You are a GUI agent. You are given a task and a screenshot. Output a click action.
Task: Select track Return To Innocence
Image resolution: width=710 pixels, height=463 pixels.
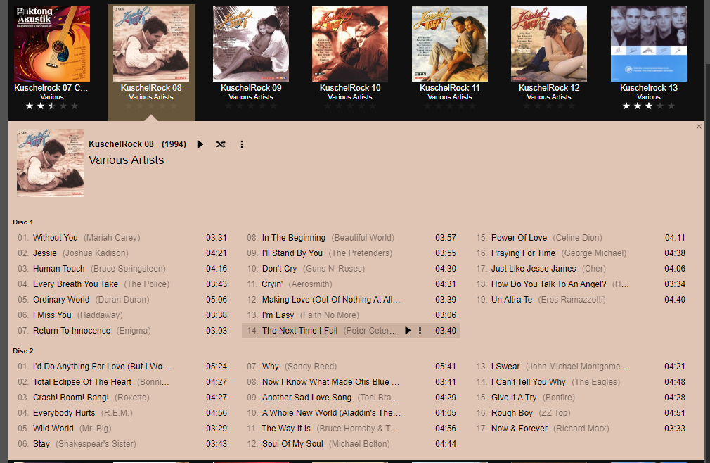tap(122, 331)
